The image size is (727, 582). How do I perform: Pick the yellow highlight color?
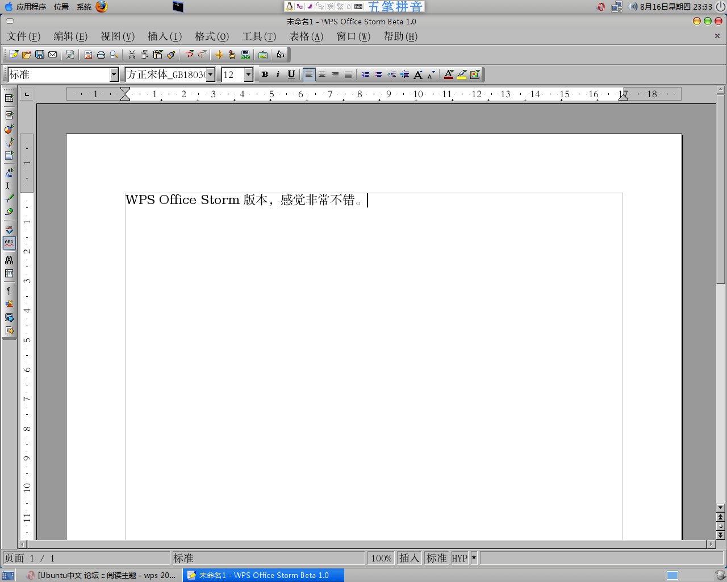coord(462,74)
